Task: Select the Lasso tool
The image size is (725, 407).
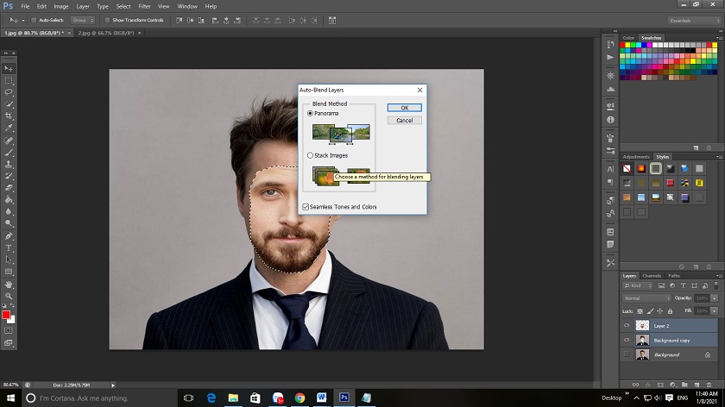Action: pyautogui.click(x=9, y=92)
